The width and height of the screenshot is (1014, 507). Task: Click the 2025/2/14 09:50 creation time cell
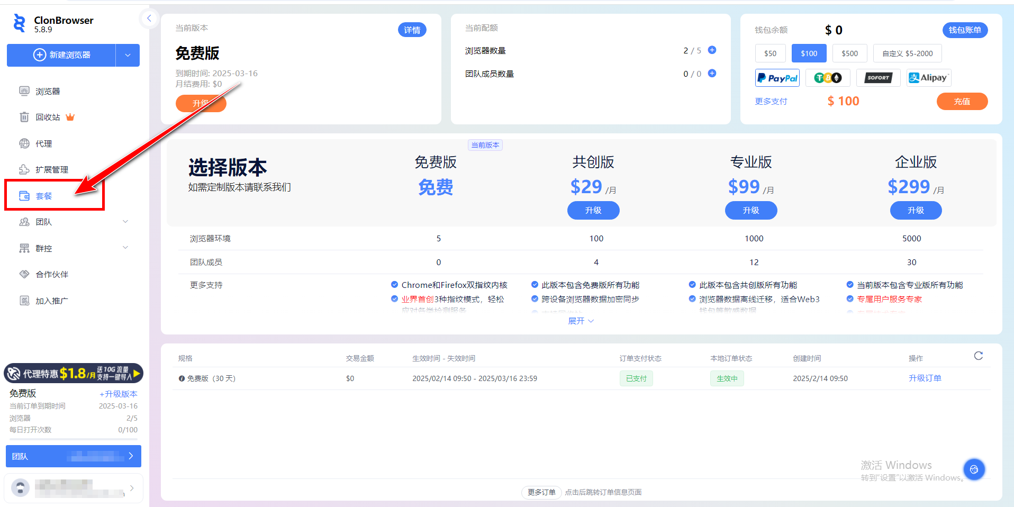point(820,378)
